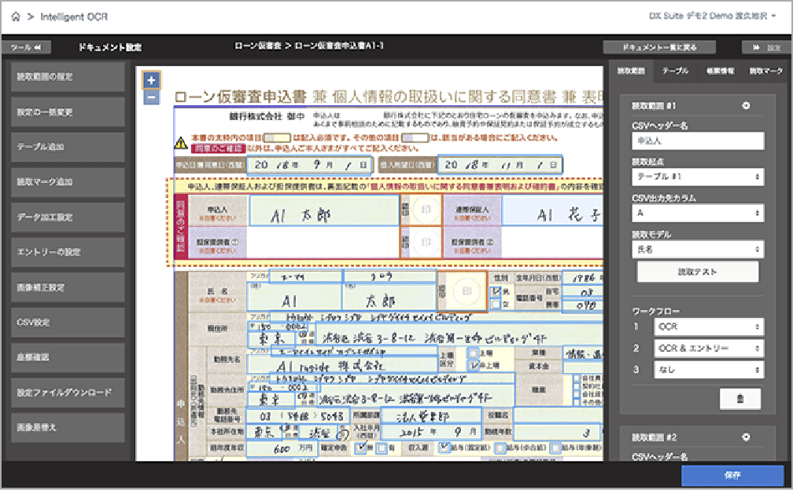Zoom out using the minus icon
This screenshot has width=793, height=490.
(153, 97)
